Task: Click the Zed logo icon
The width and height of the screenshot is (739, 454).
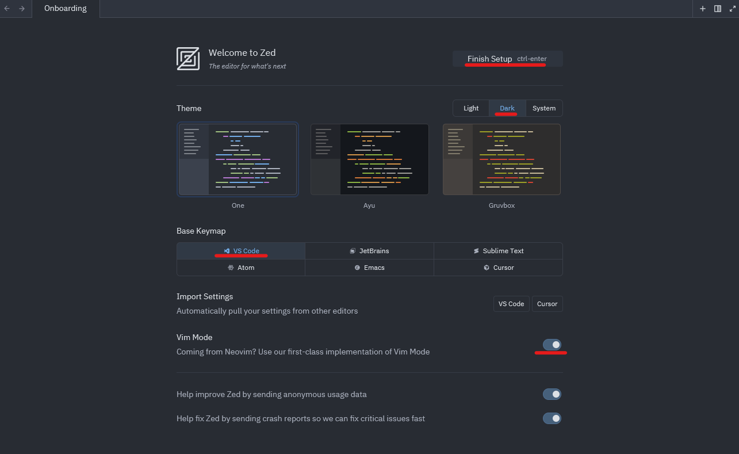Action: pos(187,58)
